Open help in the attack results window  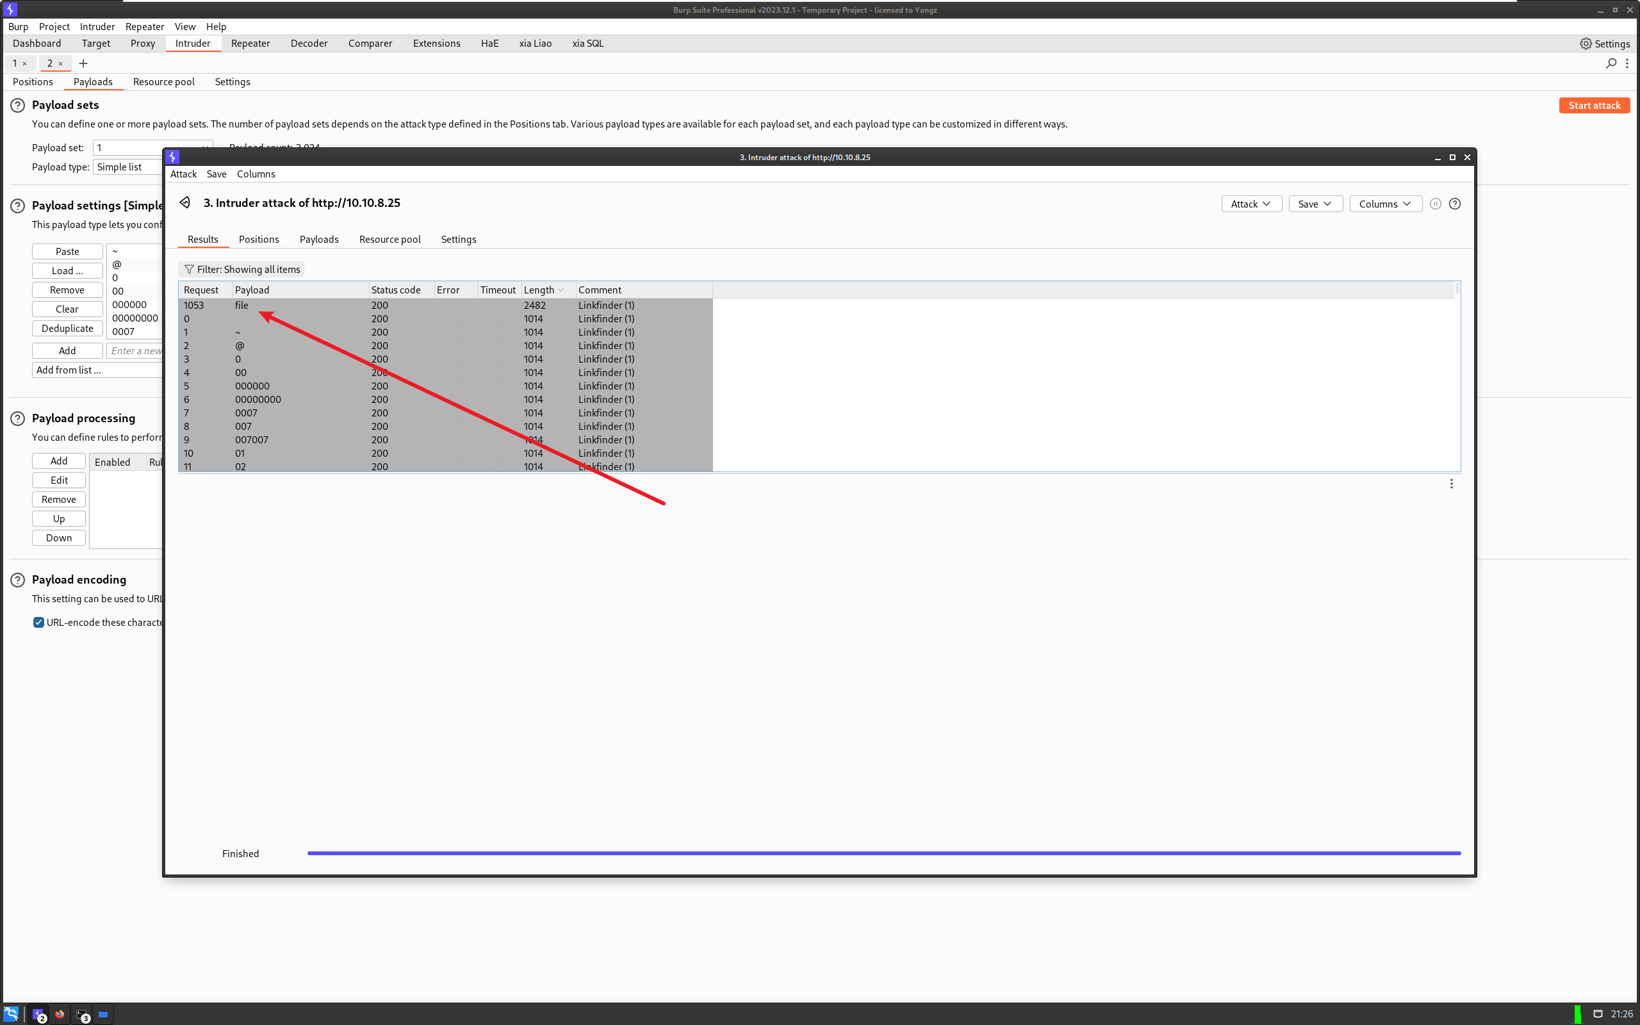1454,204
